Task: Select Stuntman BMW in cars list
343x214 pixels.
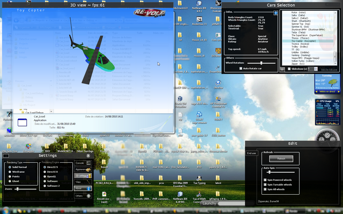Action: (308, 29)
